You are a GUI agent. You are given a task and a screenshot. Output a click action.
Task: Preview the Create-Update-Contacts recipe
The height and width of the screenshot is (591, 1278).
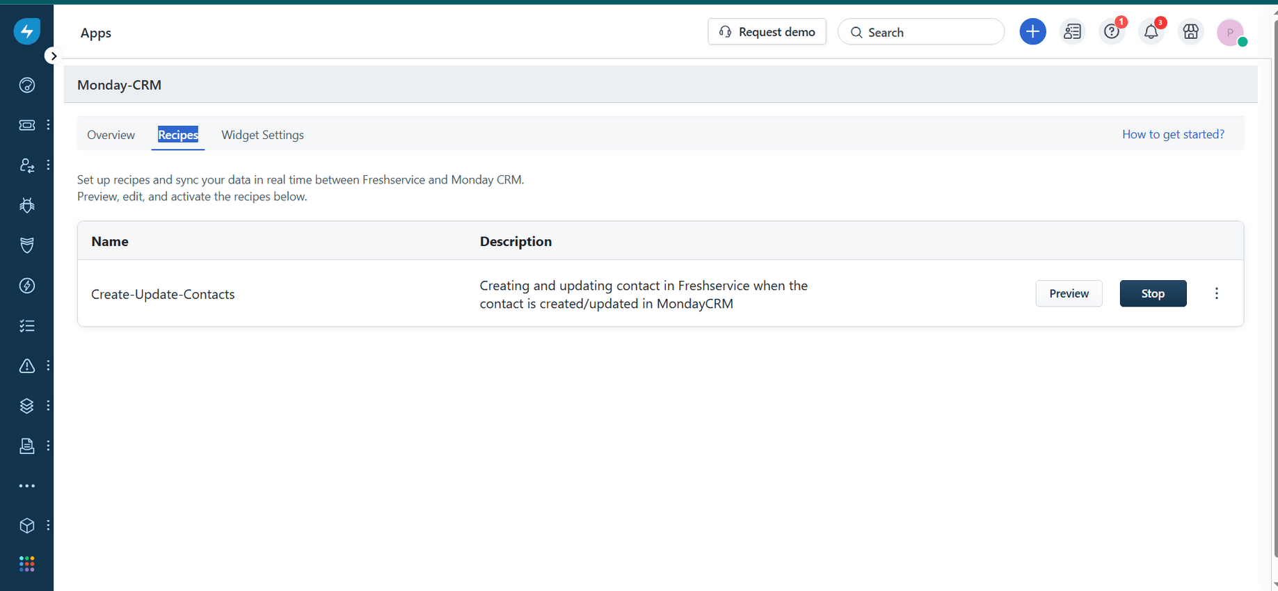[1069, 293]
